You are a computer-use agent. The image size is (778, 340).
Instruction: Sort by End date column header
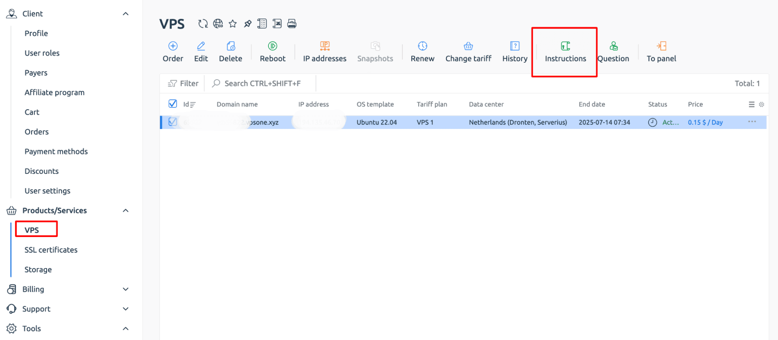click(592, 104)
